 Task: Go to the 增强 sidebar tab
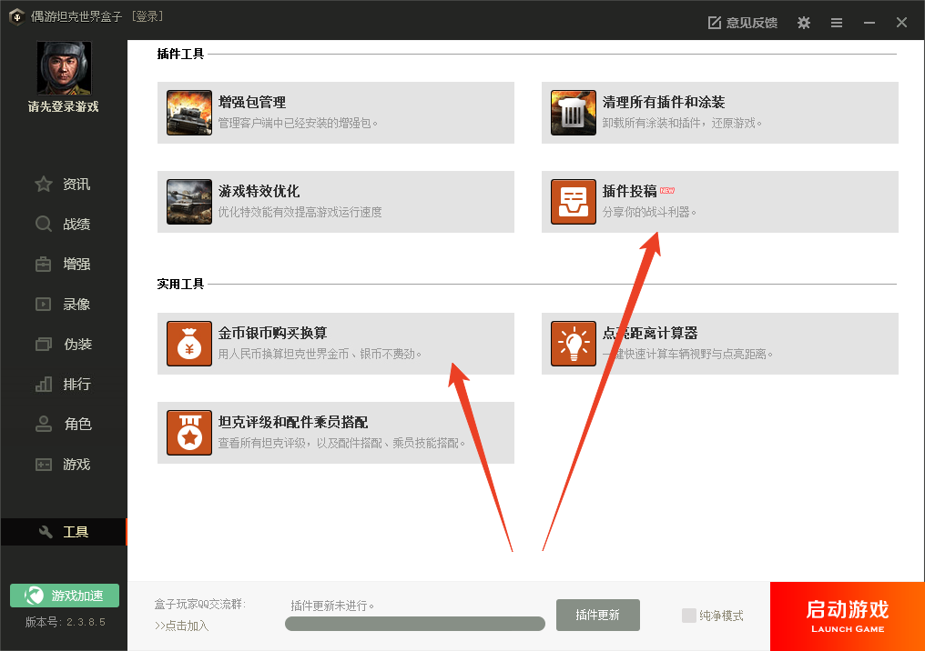click(x=64, y=265)
